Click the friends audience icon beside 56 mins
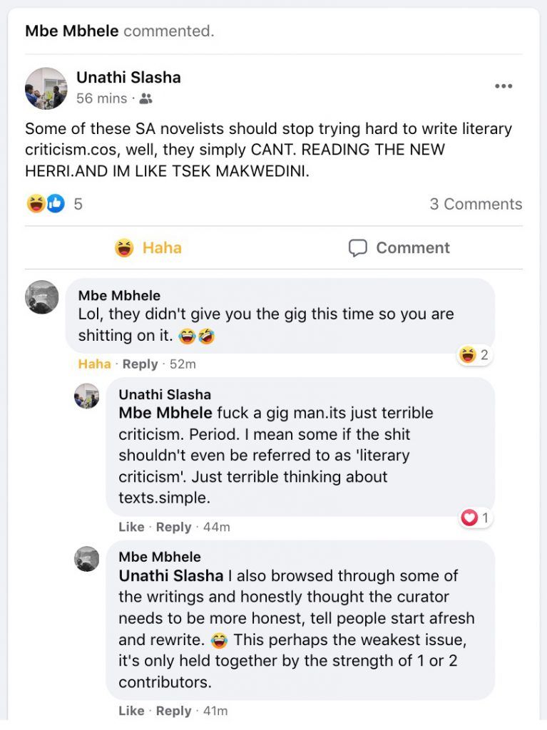Screen dimensions: 547x730 [145, 99]
